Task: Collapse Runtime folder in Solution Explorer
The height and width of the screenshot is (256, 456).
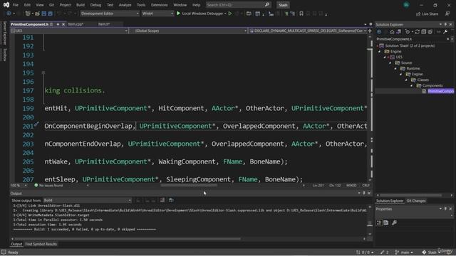Action: tap(395, 68)
